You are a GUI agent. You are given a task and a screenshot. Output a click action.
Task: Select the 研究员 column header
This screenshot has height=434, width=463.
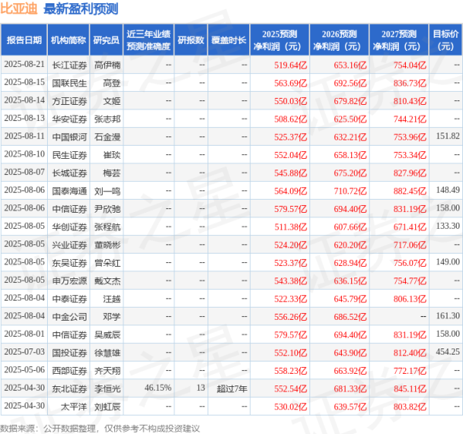[x=106, y=40]
